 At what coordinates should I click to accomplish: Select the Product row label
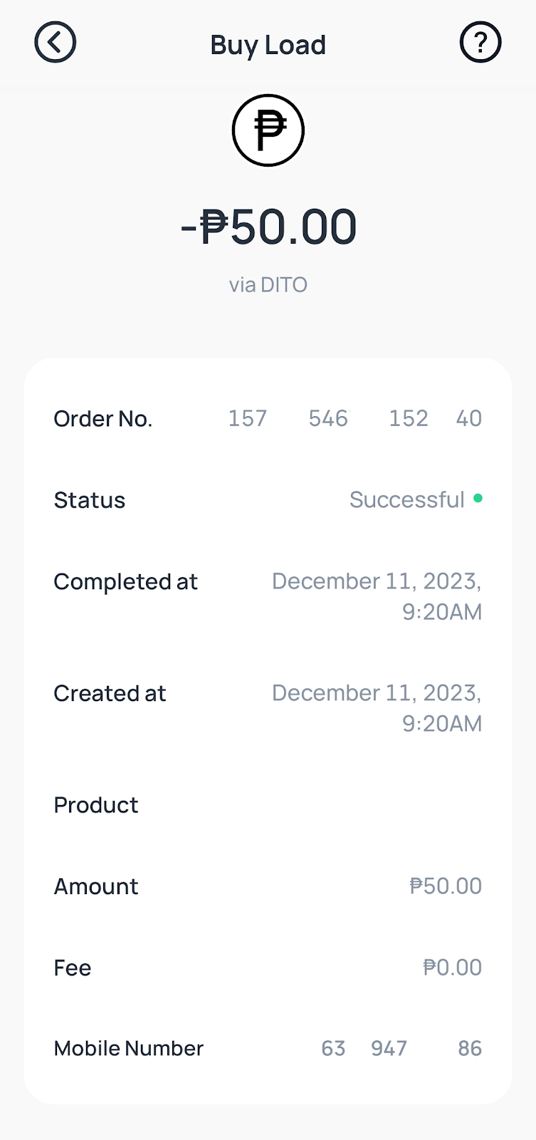[x=96, y=805]
